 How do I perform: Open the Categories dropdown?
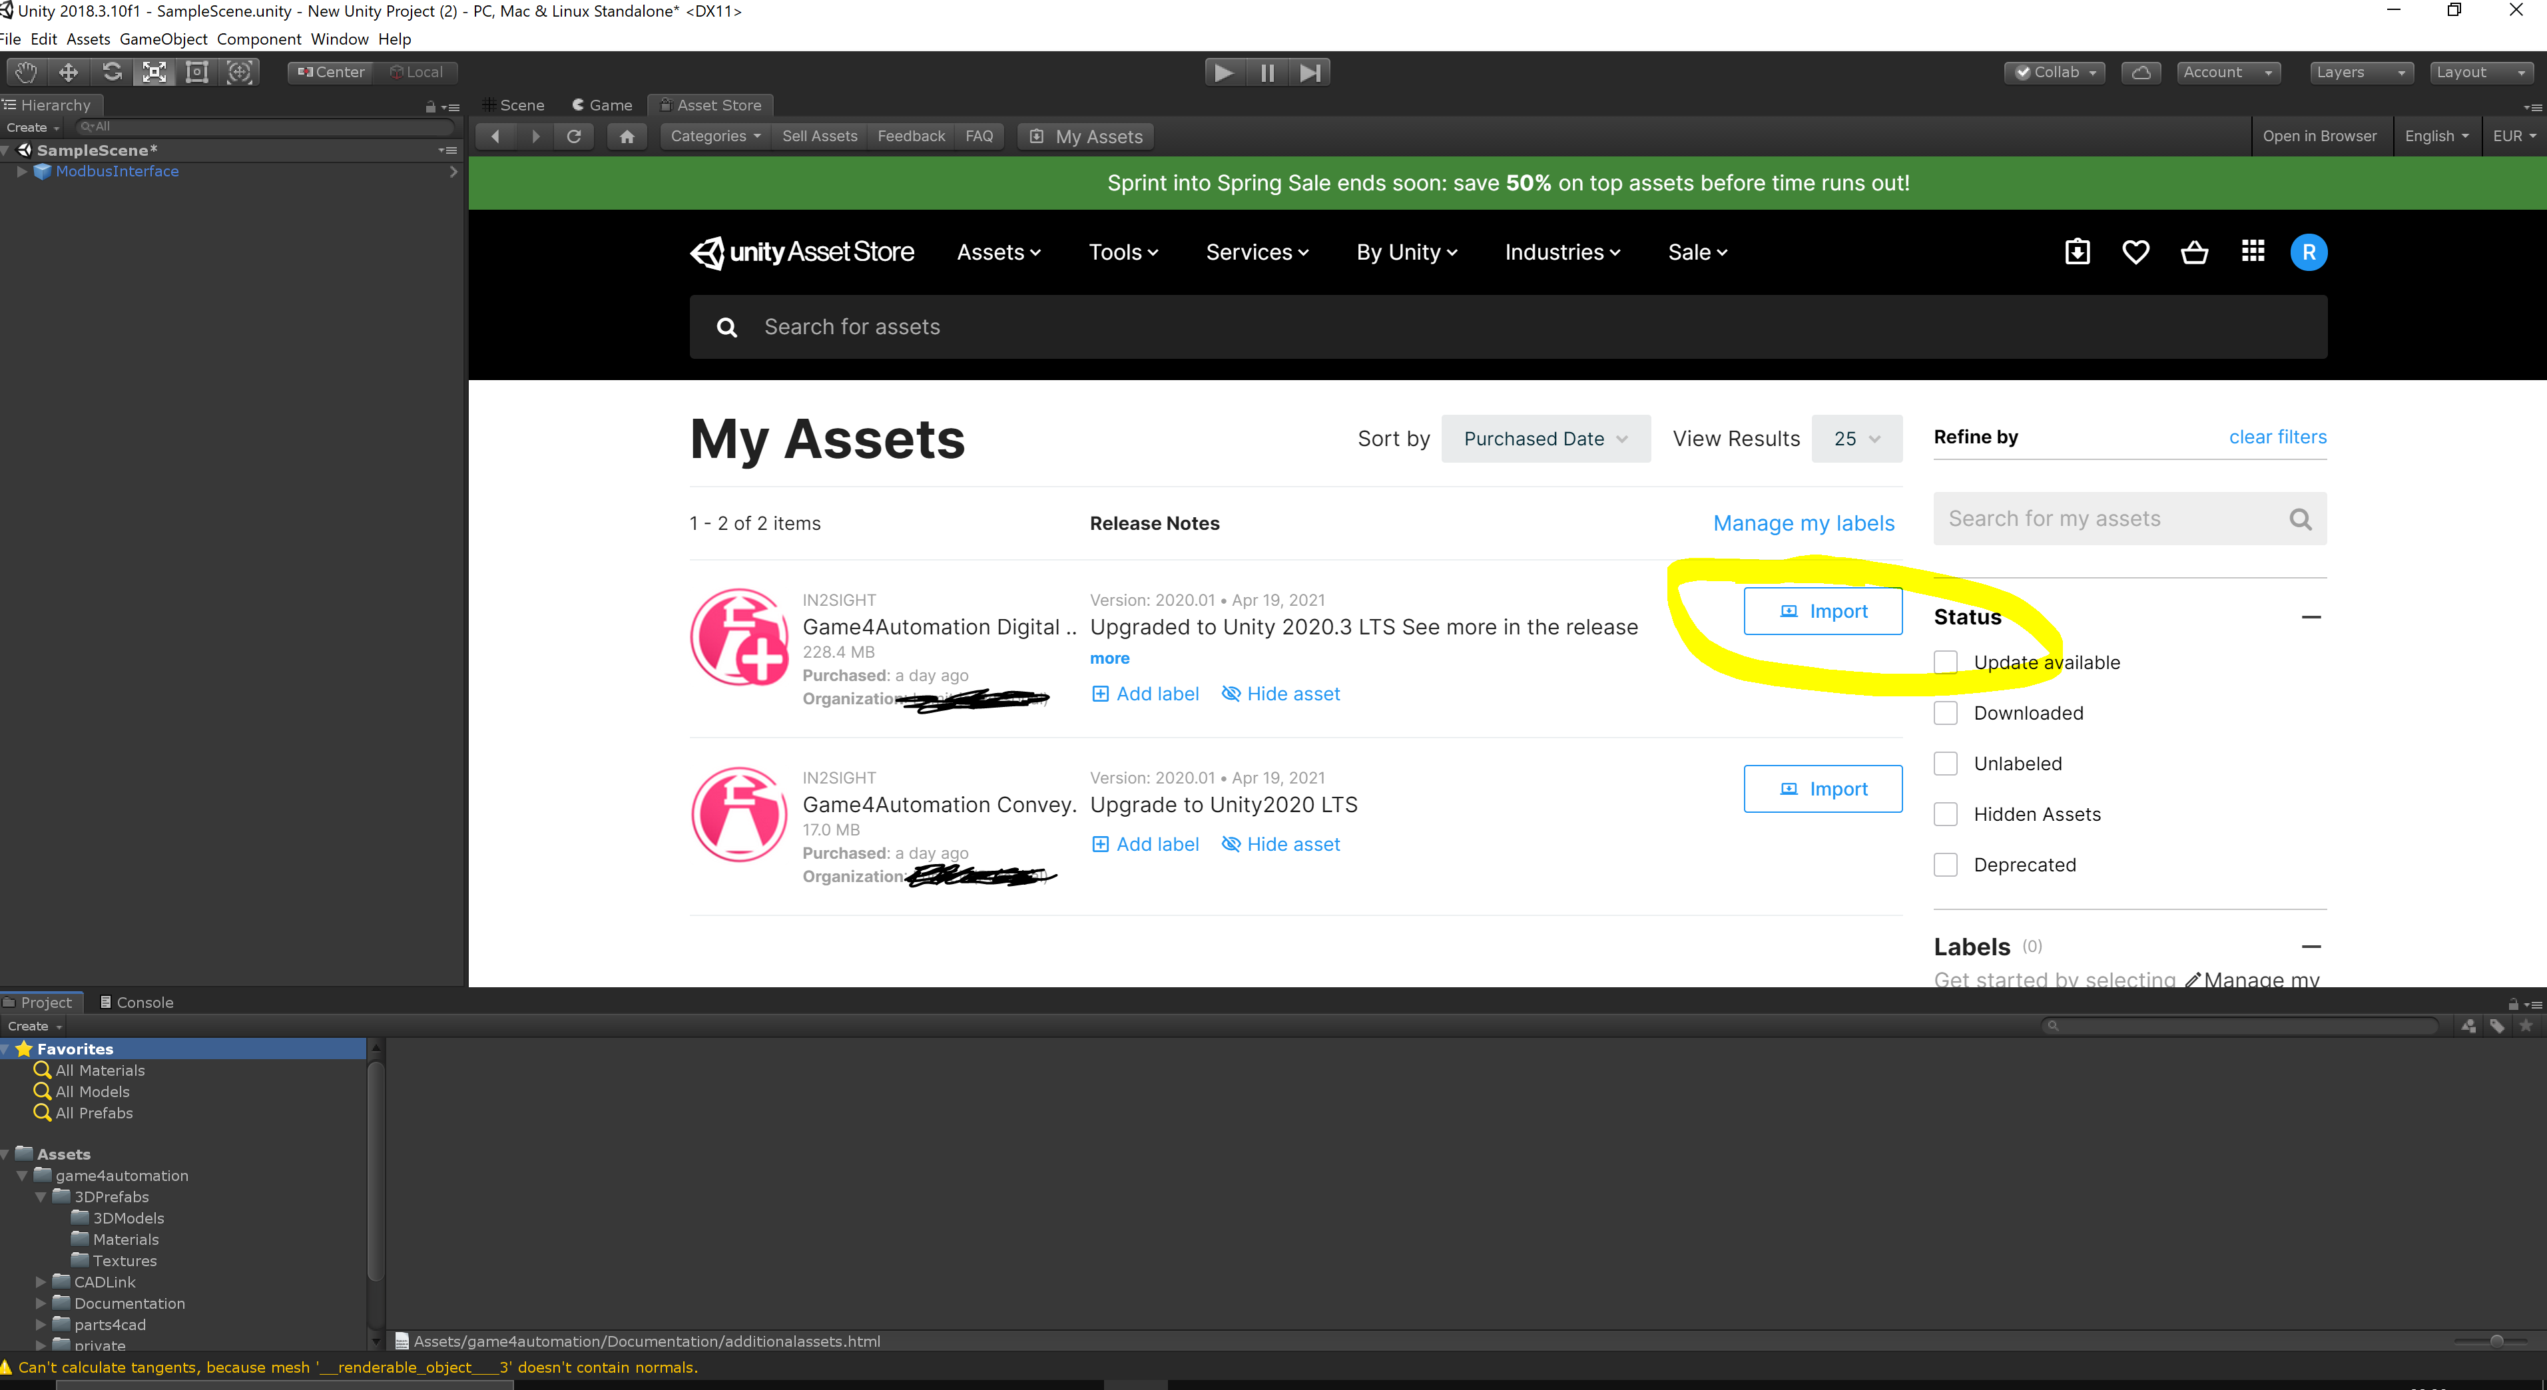click(x=715, y=136)
